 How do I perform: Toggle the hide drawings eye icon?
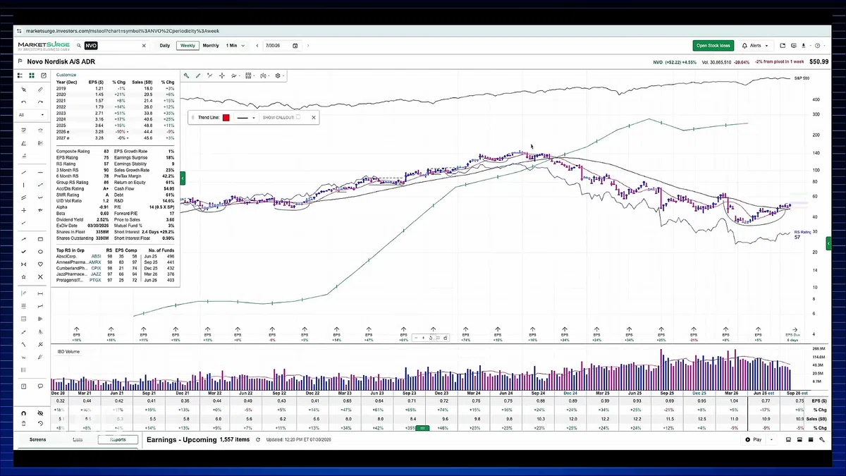click(40, 413)
